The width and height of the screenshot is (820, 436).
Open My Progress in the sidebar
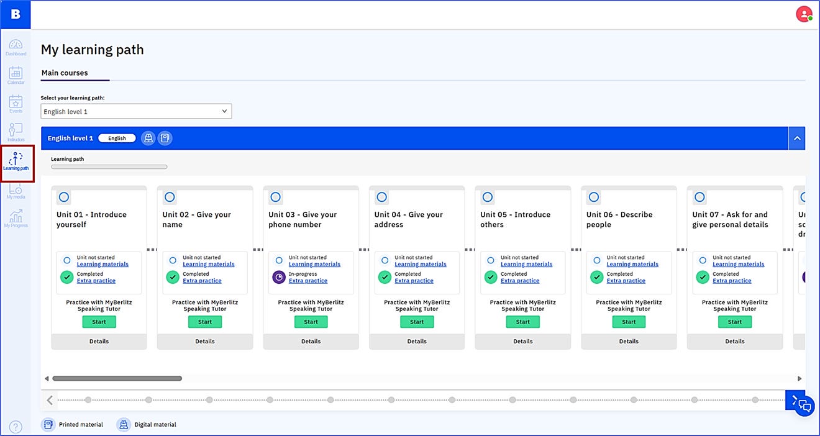pyautogui.click(x=16, y=219)
